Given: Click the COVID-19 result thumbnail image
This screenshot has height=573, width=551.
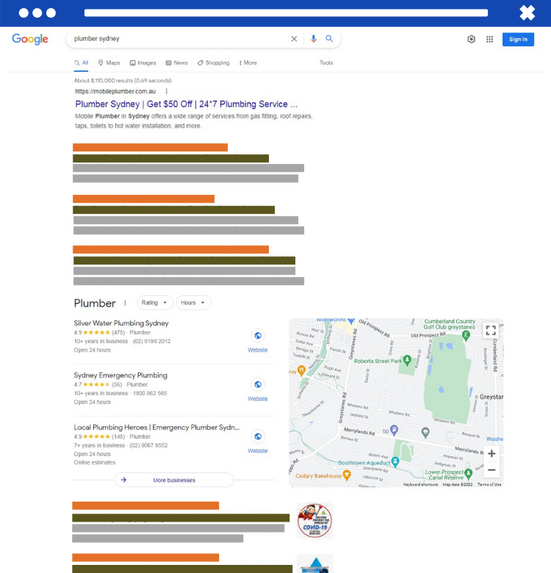Looking at the screenshot, I should pos(314,520).
